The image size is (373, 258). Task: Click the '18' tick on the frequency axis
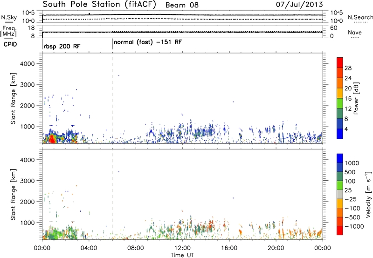coord(31,28)
